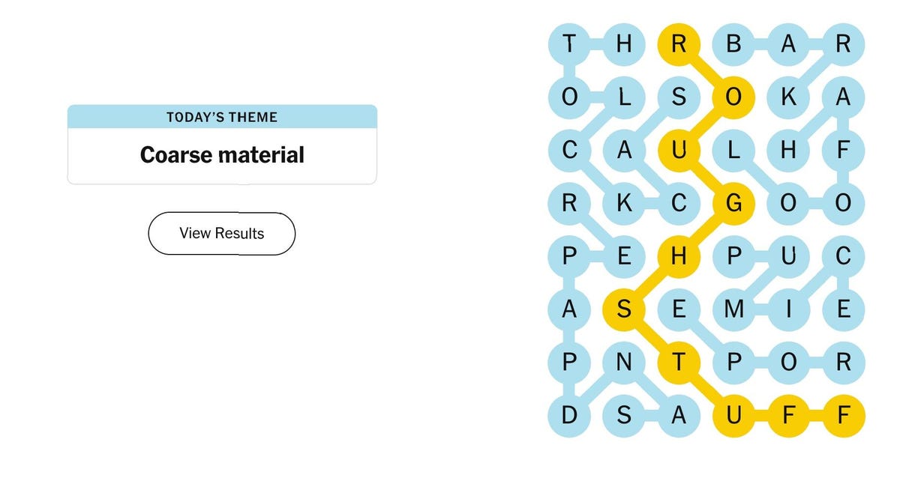This screenshot has height=478, width=900.
Task: Click the Coarse material theme card
Action: point(221,155)
